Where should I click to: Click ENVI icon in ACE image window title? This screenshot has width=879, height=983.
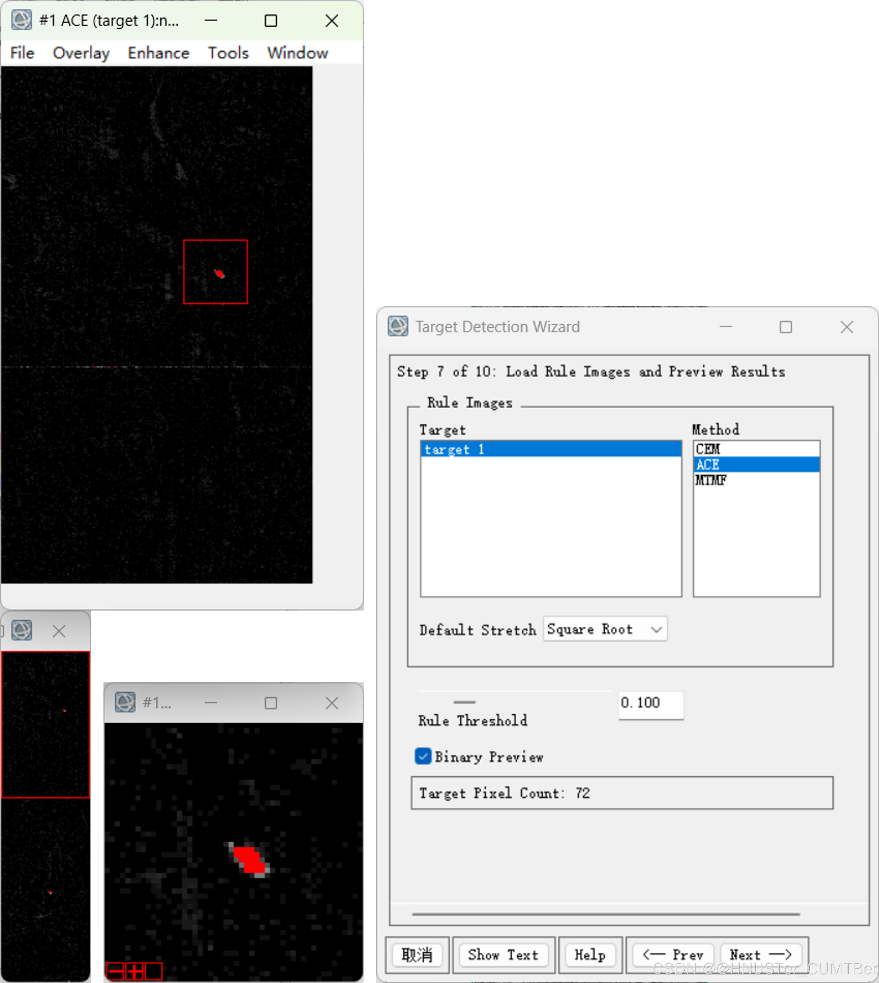[x=22, y=20]
